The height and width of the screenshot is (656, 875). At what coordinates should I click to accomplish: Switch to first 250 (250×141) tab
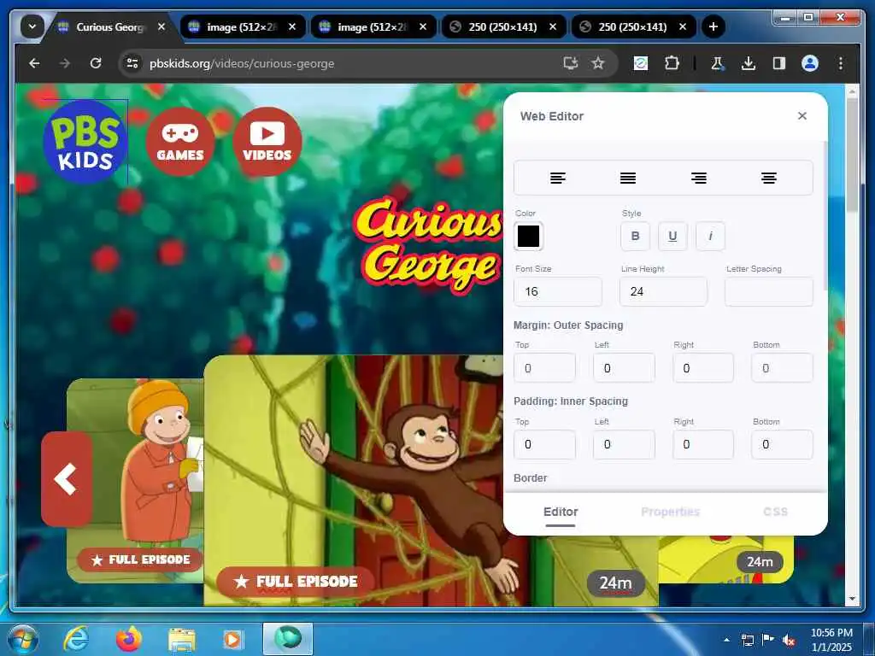502,26
